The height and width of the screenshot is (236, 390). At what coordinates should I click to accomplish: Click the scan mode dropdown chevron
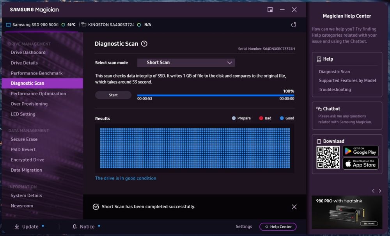tap(230, 63)
